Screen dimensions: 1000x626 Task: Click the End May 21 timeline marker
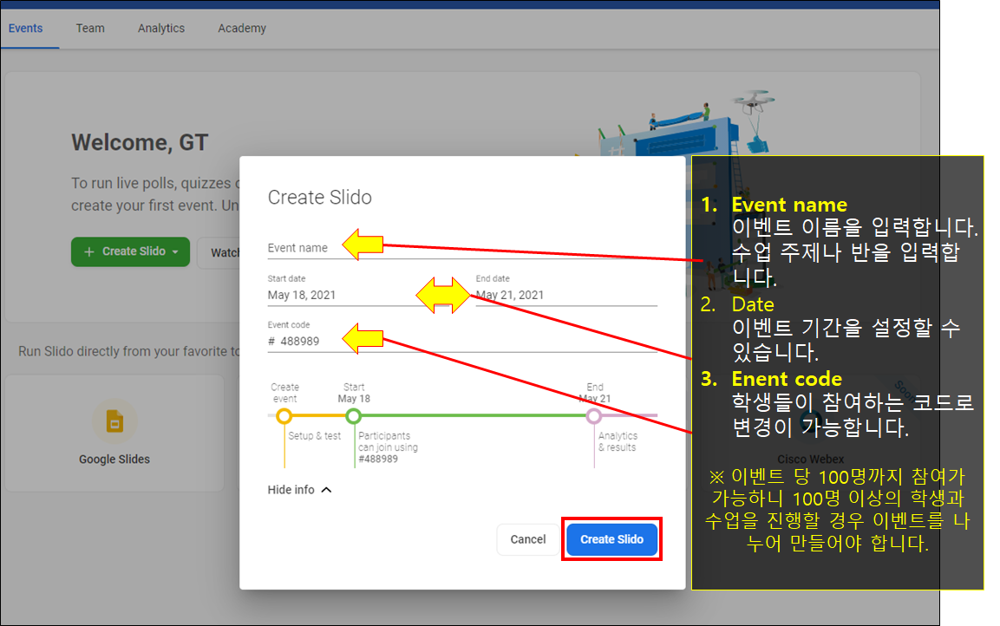[594, 416]
